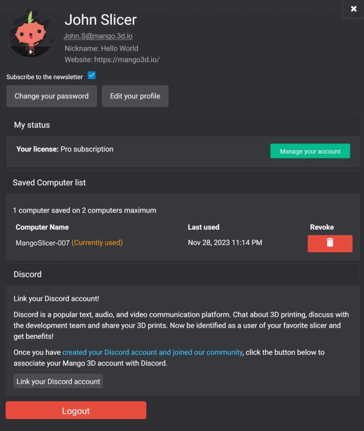Open Edit your profile

coord(135,96)
